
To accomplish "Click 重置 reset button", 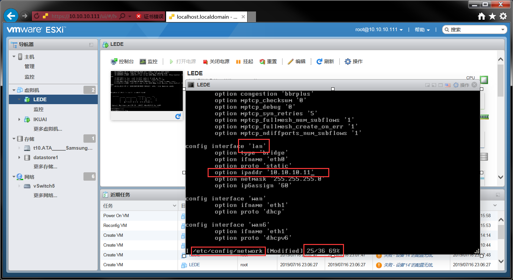I will click(x=268, y=62).
